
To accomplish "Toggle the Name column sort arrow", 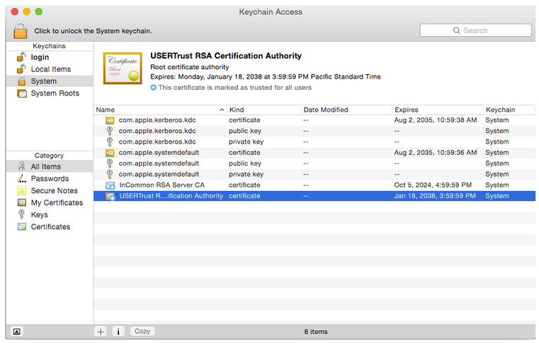I will [222, 110].
